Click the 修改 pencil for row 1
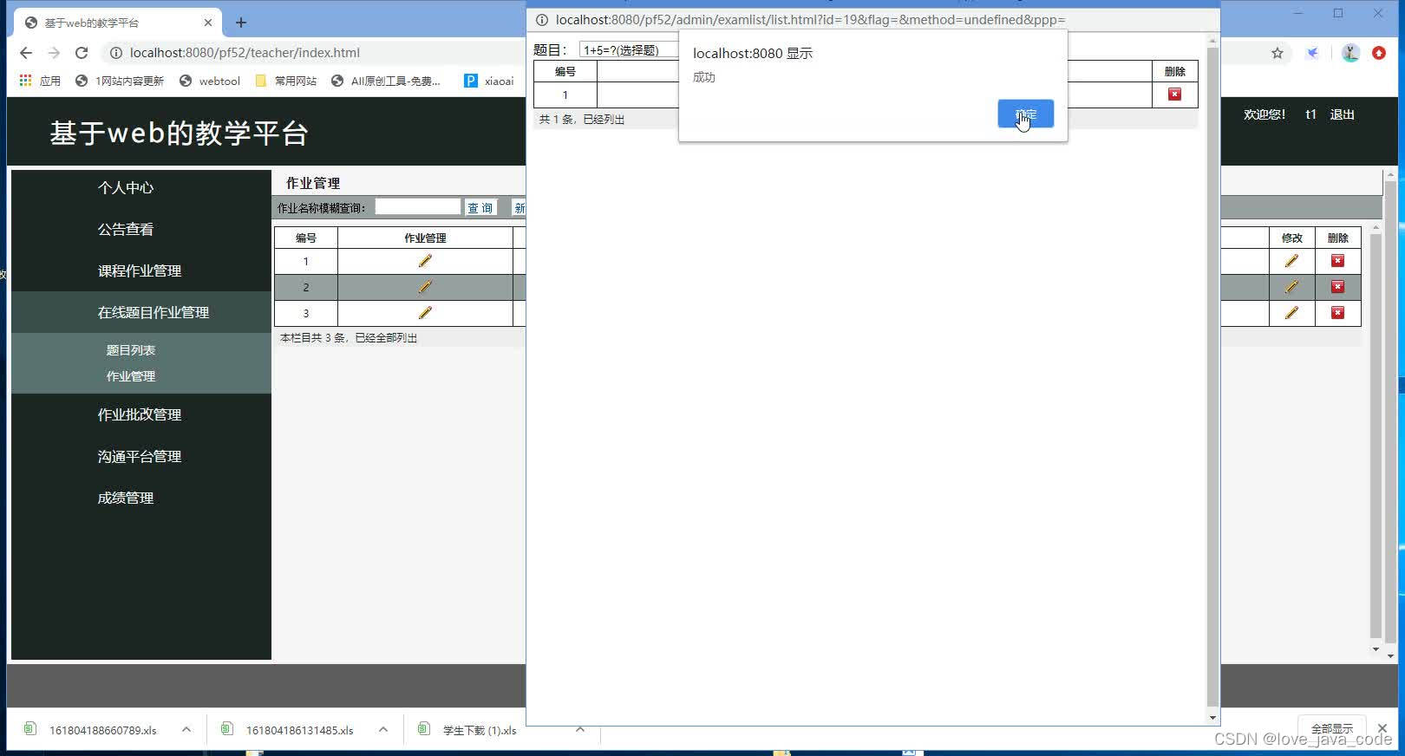This screenshot has width=1405, height=756. click(1291, 261)
